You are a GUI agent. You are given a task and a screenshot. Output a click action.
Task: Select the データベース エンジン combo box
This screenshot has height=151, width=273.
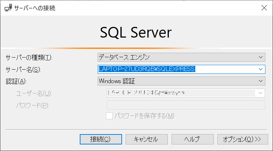[x=182, y=57]
